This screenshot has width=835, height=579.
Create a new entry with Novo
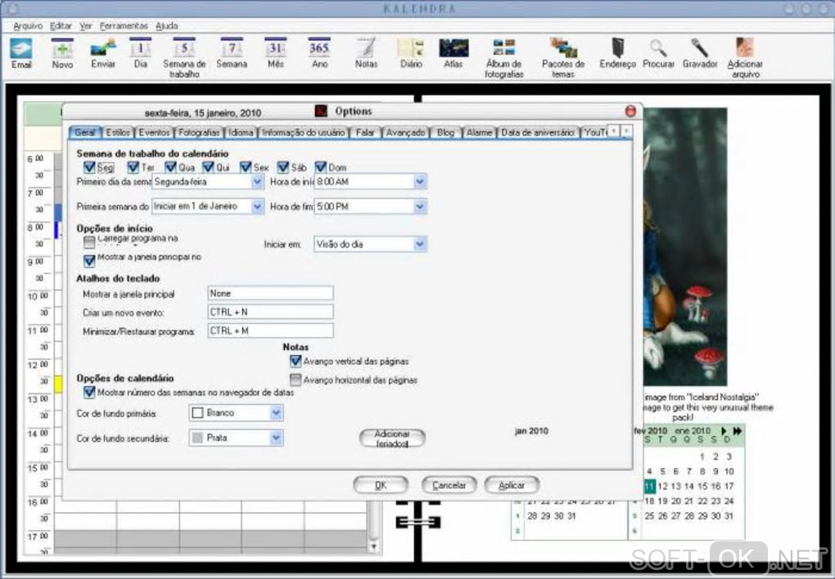click(62, 53)
